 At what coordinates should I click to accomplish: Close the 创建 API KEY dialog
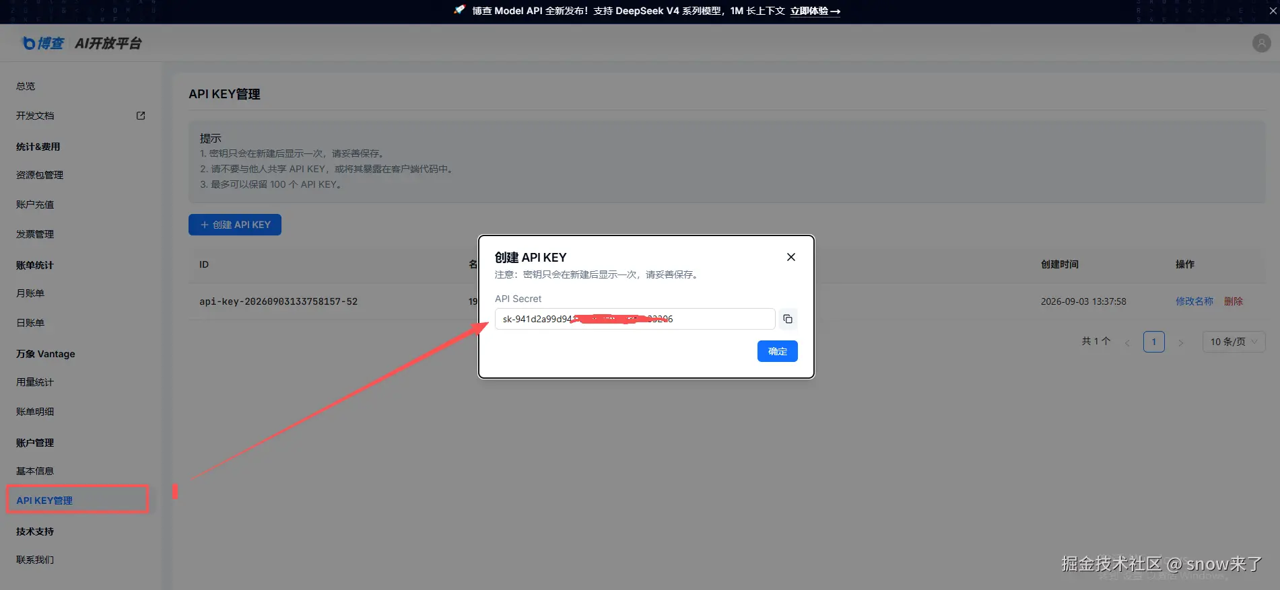pyautogui.click(x=791, y=257)
